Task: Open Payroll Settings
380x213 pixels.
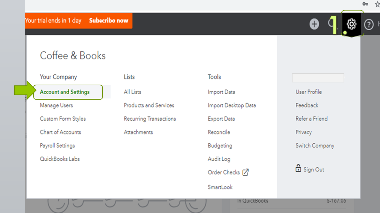Action: coord(57,146)
